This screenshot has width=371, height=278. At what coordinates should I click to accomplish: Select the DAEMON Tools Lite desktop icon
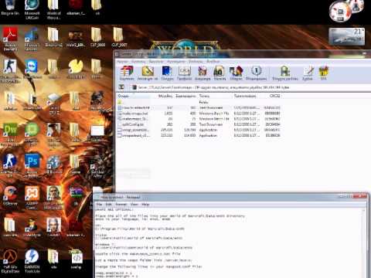32,260
